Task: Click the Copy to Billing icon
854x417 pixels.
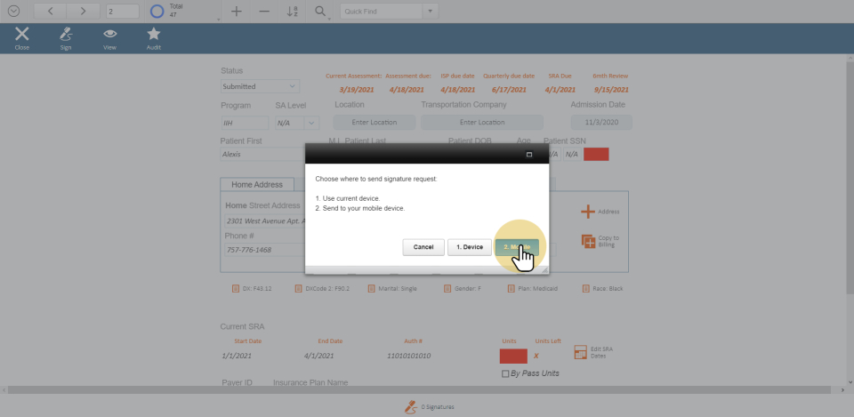Action: (588, 241)
